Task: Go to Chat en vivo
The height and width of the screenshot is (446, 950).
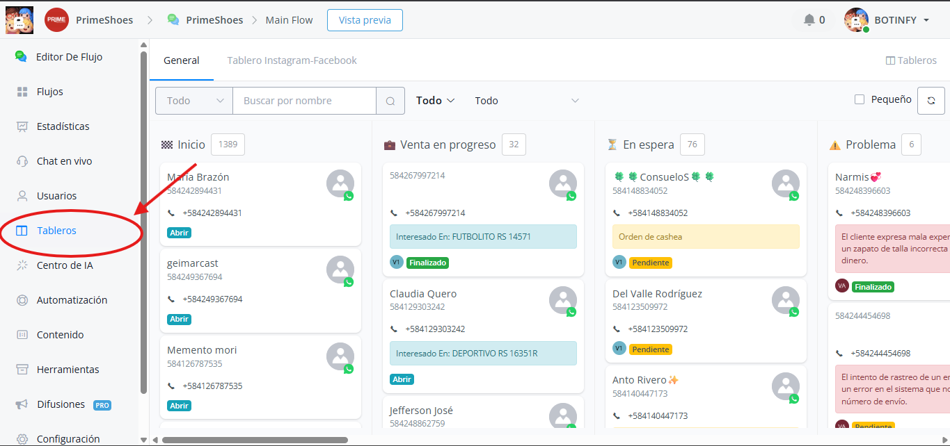Action: click(64, 161)
